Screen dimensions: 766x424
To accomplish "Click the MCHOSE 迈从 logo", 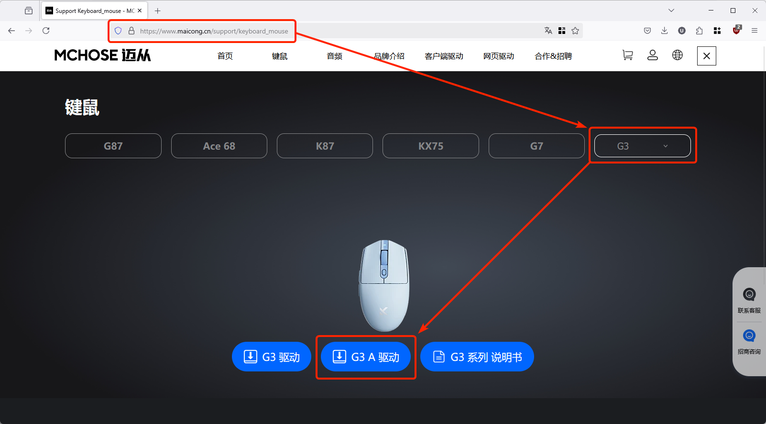I will [102, 55].
